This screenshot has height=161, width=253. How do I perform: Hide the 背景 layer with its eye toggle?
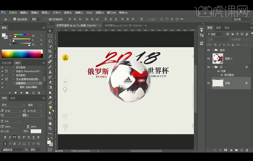(x=209, y=83)
